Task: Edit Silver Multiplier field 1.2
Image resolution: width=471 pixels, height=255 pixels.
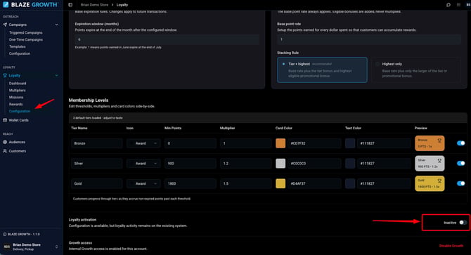Action: pos(246,164)
